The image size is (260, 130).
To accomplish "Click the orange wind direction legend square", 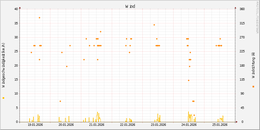I will (253, 86).
